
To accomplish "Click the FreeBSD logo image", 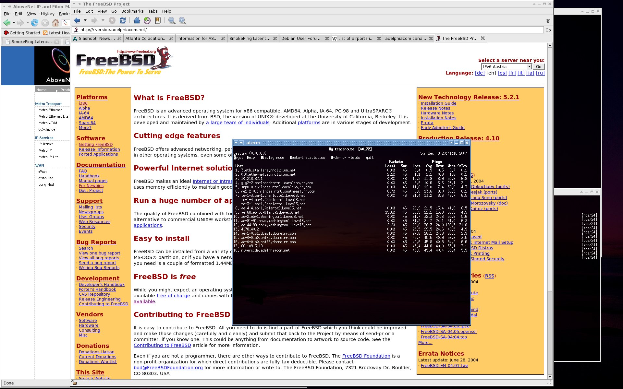I will pos(124,61).
